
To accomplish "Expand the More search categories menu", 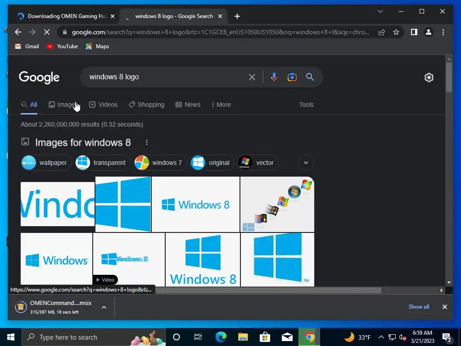I will click(221, 105).
